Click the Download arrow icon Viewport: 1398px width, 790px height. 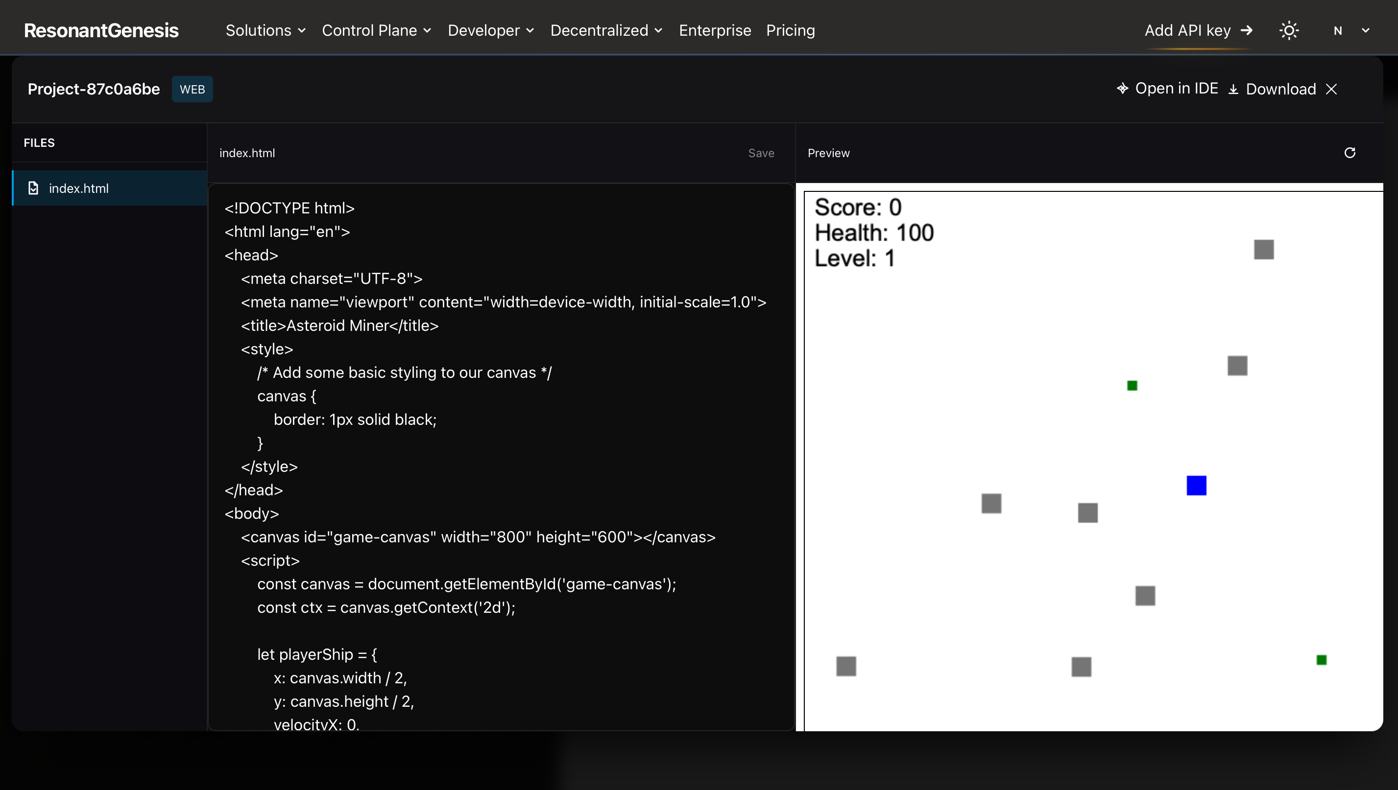pos(1233,89)
